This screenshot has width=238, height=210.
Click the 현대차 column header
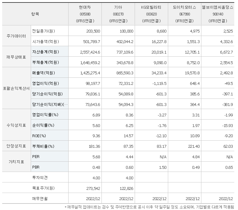(x=85, y=14)
